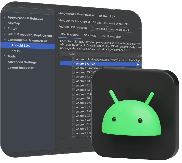Viewport: 182px width, 163px height.
Task: Switch to SDK Platforms tab
Action: pyautogui.click(x=70, y=35)
